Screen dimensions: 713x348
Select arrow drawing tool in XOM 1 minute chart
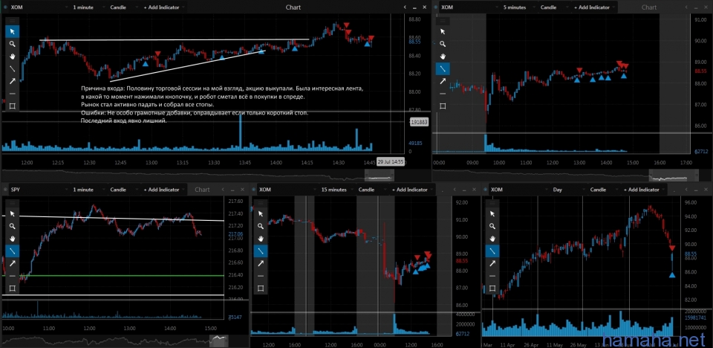pos(13,81)
